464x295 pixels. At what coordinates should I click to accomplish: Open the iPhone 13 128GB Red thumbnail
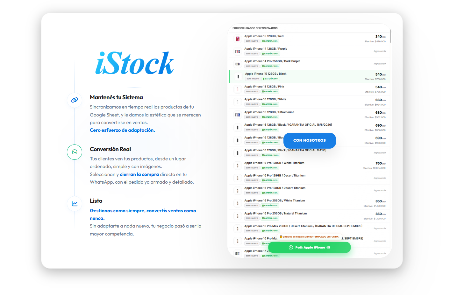tap(238, 39)
